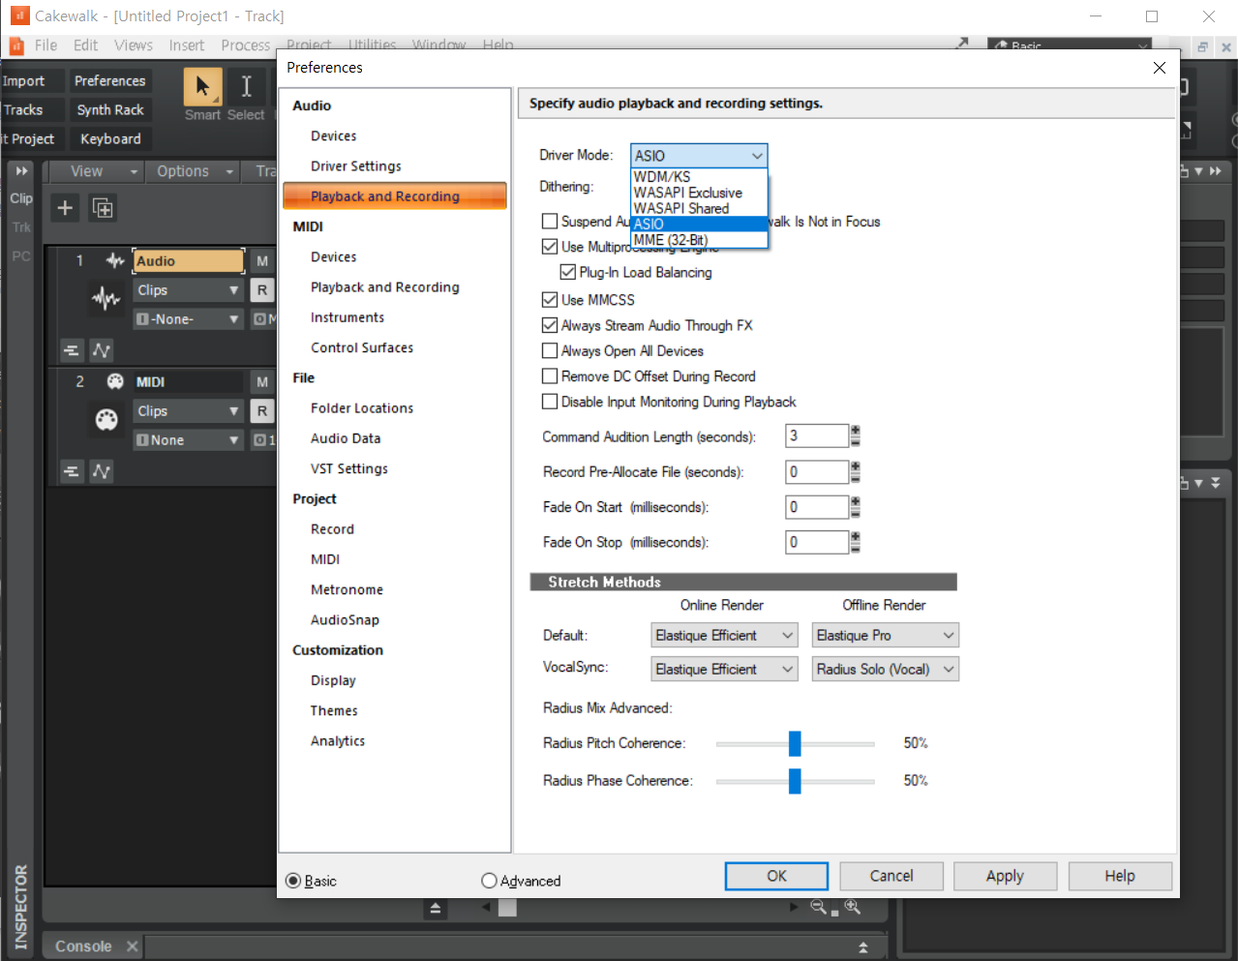Adjust Radius Pitch Coherence slider
This screenshot has width=1238, height=961.
[x=795, y=743]
